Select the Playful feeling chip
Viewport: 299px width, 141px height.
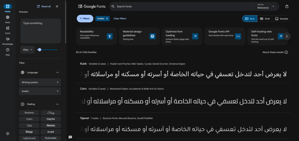click(x=51, y=119)
